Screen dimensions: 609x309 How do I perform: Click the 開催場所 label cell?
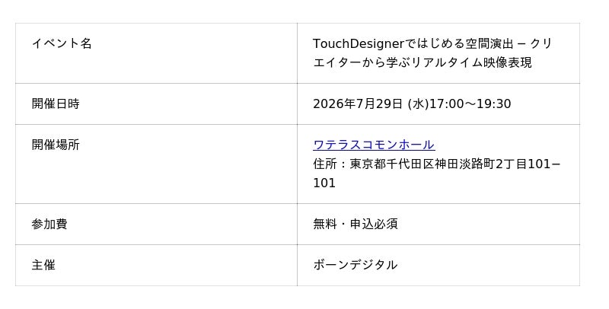click(x=156, y=164)
